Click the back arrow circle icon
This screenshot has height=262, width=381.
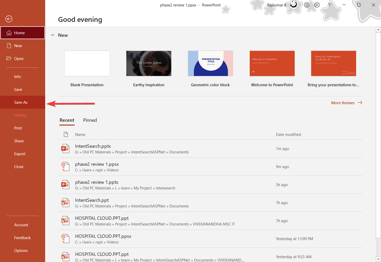coord(9,19)
